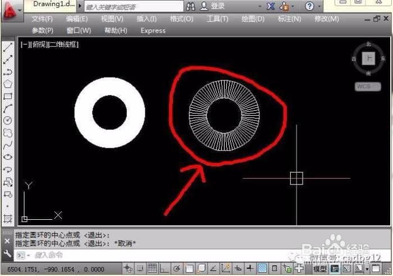The height and width of the screenshot is (276, 393).
Task: Toggle Infer Constraints in status bar
Action: 128,269
